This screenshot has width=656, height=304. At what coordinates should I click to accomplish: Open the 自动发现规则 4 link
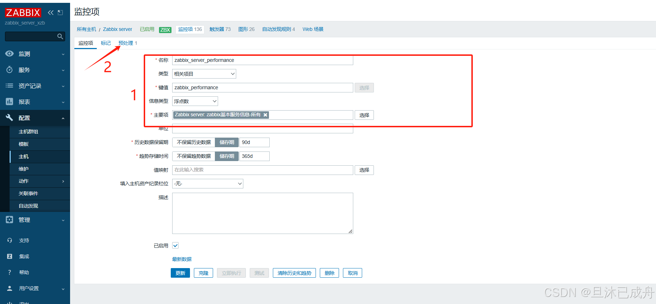point(279,29)
